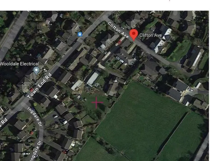Select the blue bus stop icon

(80, 34)
